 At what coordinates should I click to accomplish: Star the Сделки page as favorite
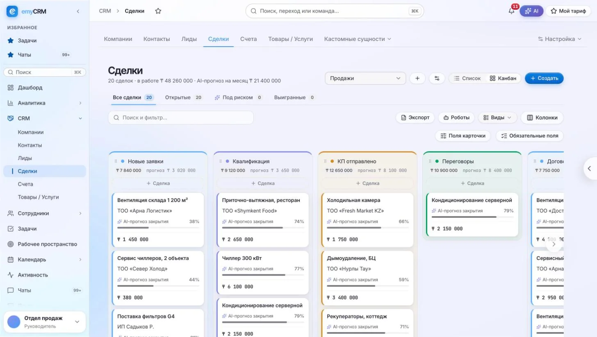pos(158,11)
